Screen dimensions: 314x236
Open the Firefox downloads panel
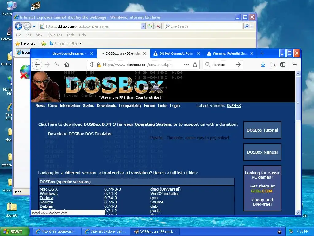pos(263,65)
